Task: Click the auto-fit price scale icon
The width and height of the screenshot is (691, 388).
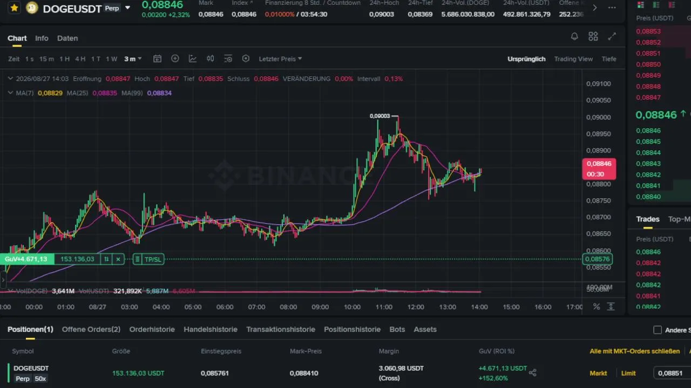Action: point(611,307)
